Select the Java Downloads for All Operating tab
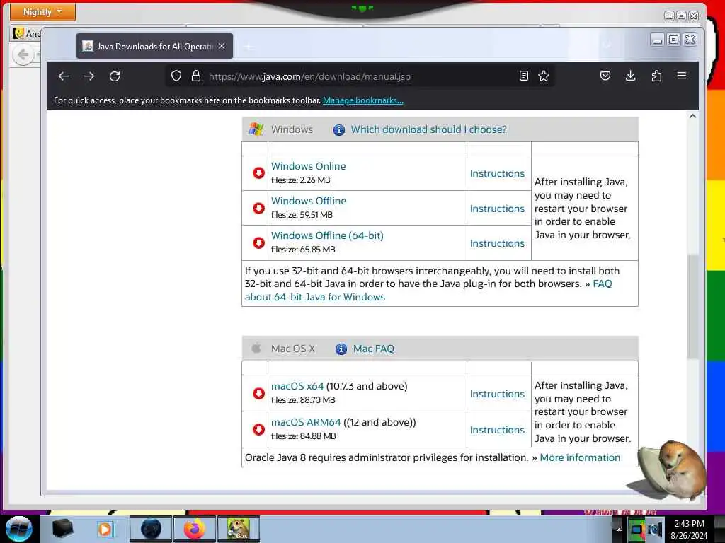Screen dimensions: 725x543 click(154, 46)
